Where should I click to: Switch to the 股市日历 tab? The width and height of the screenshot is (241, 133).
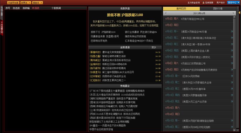181,9
